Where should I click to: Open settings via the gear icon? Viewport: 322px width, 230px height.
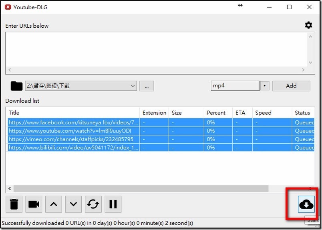(x=308, y=25)
